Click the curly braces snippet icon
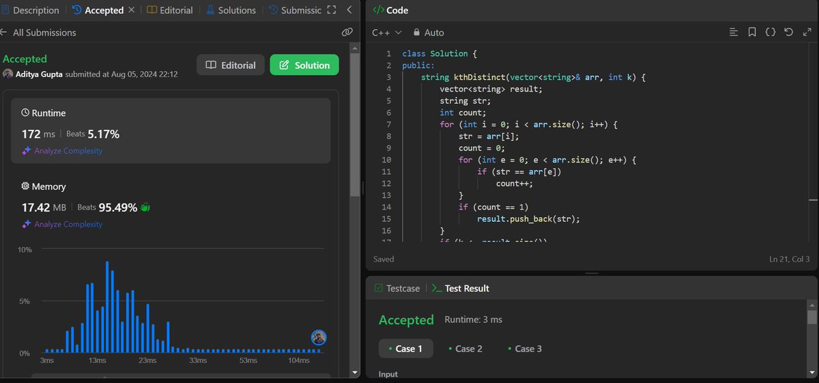The image size is (819, 383). [770, 32]
